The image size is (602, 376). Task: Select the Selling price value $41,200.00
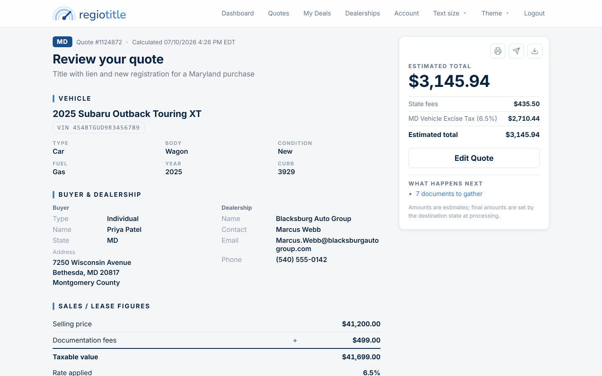click(361, 324)
